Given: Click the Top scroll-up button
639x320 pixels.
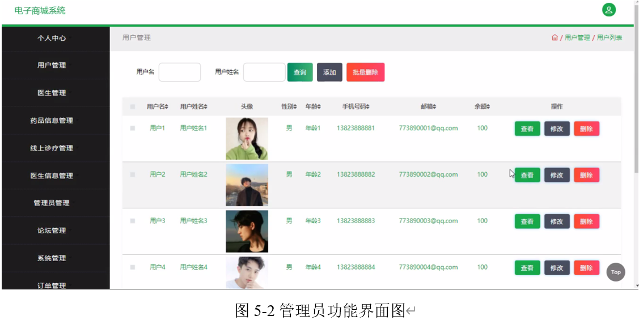Looking at the screenshot, I should point(615,272).
